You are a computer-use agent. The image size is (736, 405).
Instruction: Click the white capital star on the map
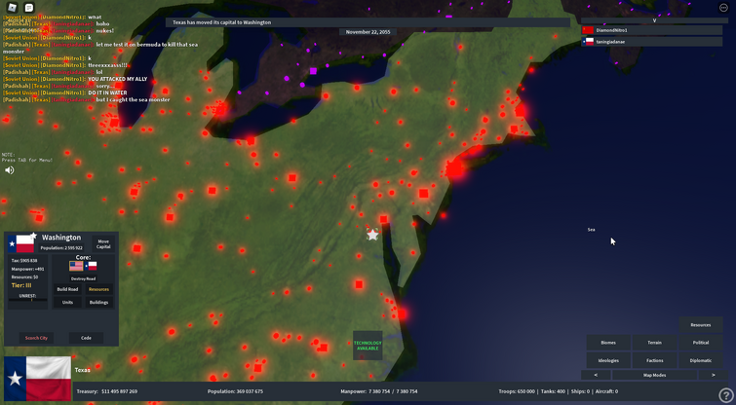point(372,235)
